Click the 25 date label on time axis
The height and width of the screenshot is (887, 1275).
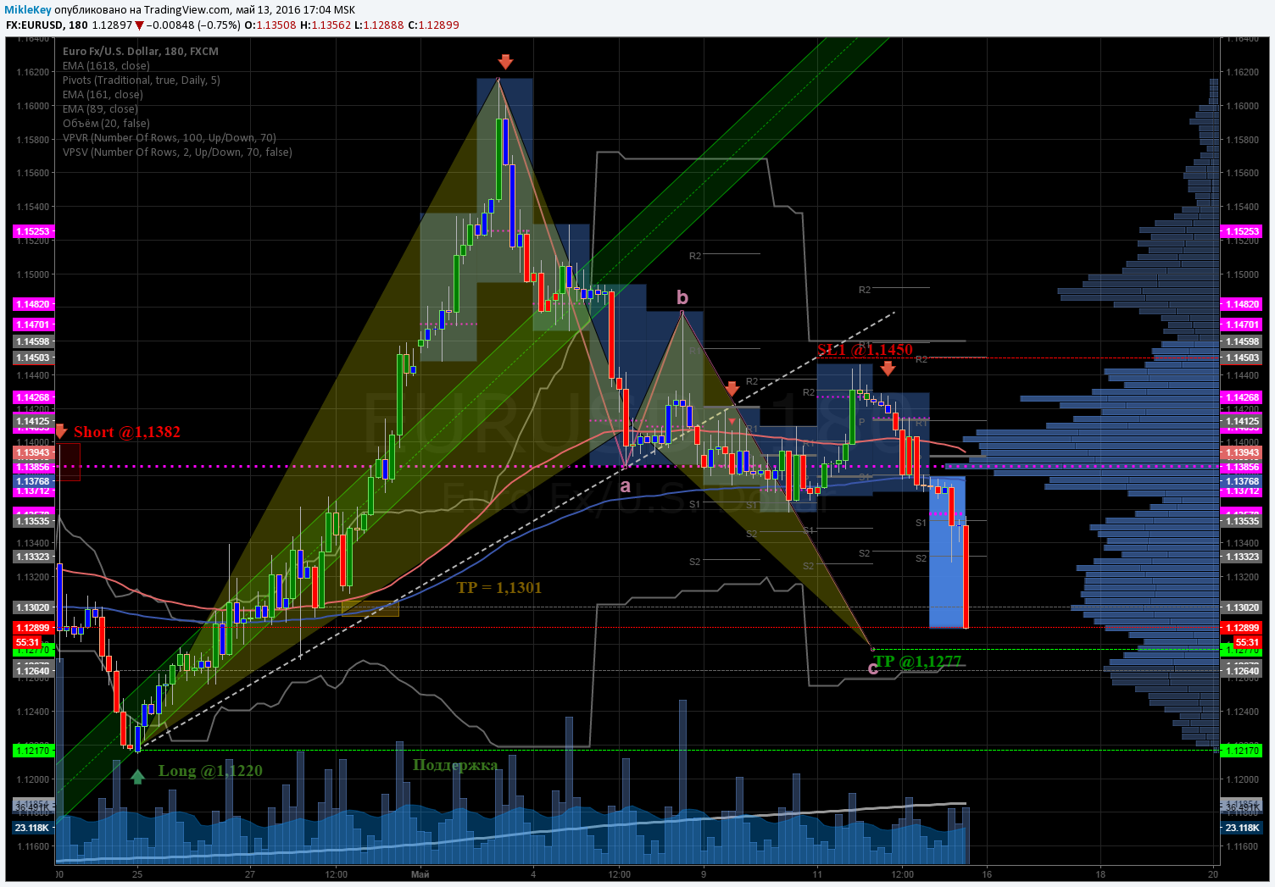coord(137,874)
